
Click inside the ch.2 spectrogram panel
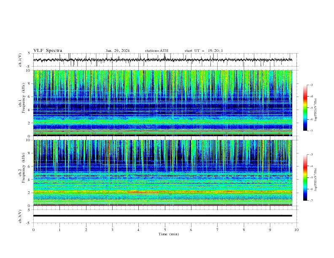pyautogui.click(x=162, y=173)
